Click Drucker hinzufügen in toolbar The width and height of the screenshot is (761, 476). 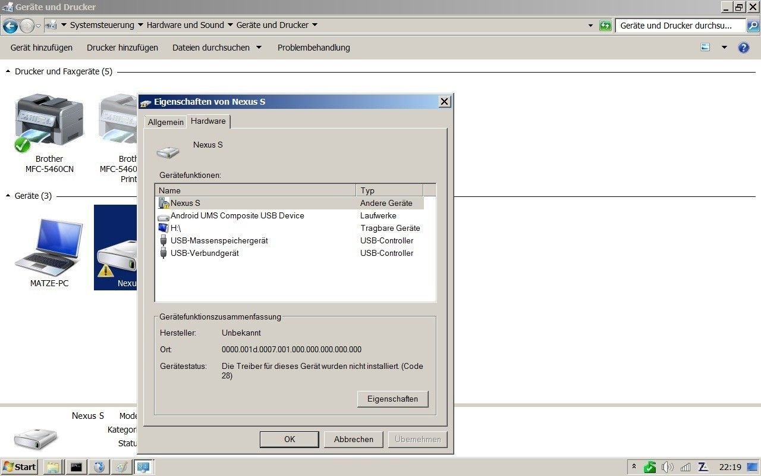pos(122,48)
